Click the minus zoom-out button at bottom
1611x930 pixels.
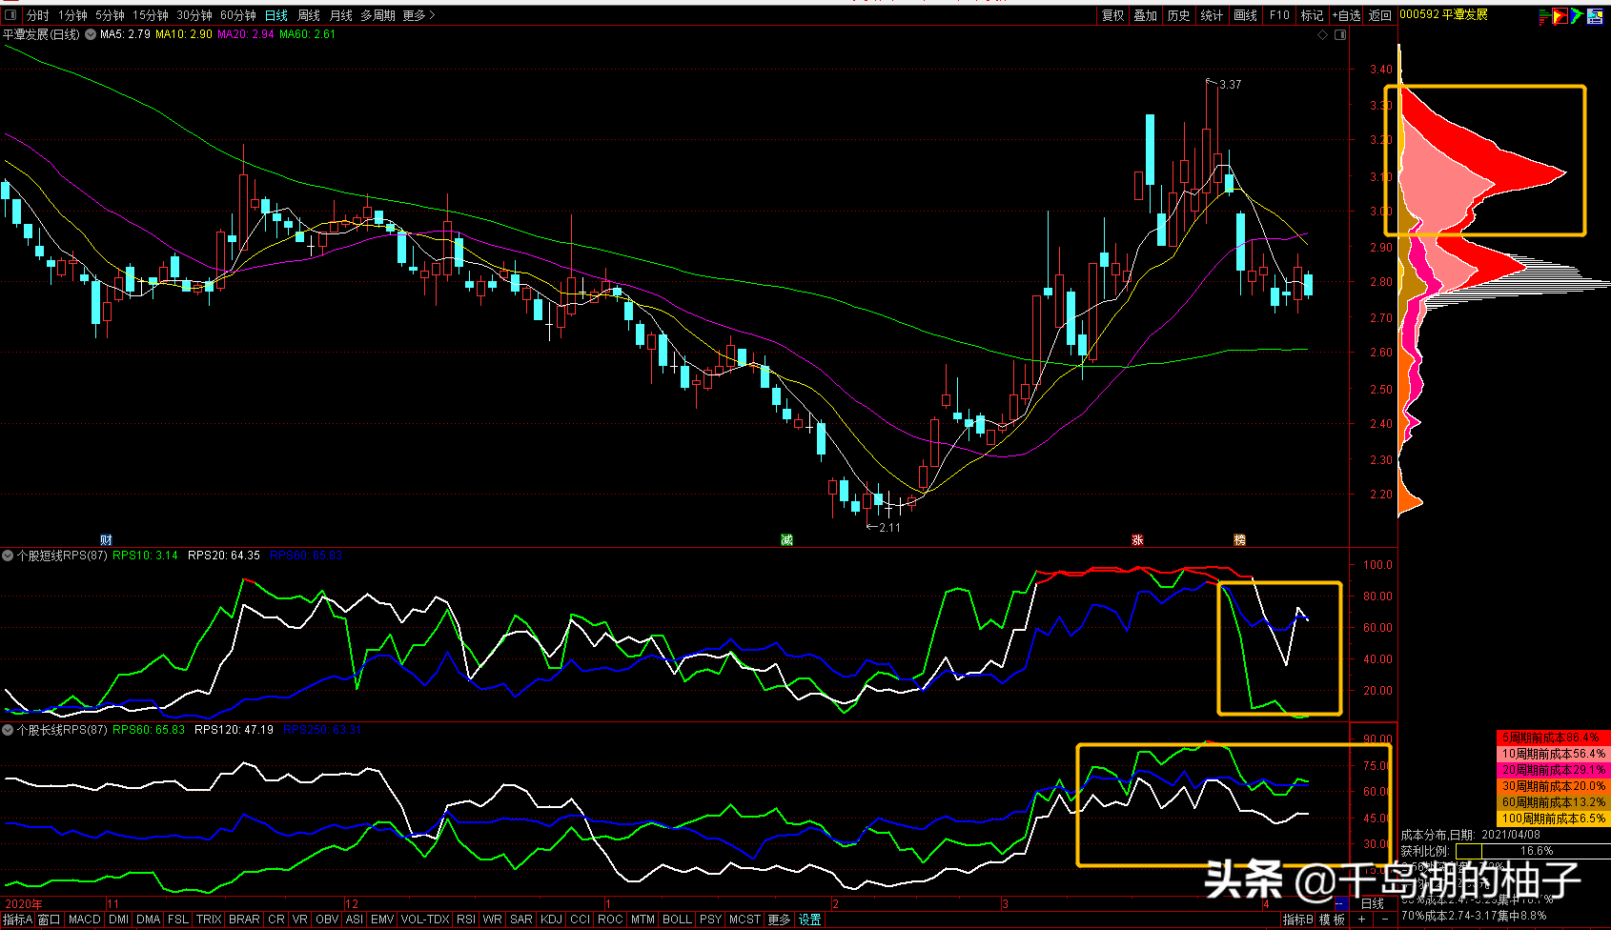click(x=1385, y=920)
